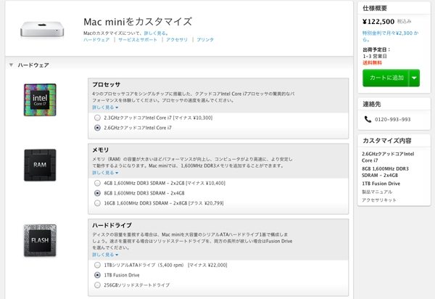Click the メモリ section heading
The height and width of the screenshot is (299, 435).
coord(101,150)
